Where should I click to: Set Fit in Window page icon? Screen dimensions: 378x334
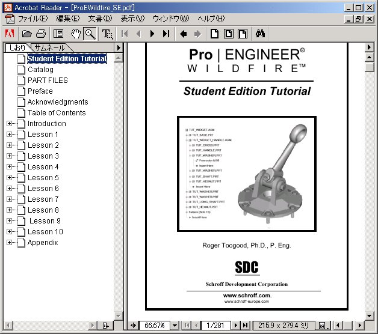click(x=228, y=34)
